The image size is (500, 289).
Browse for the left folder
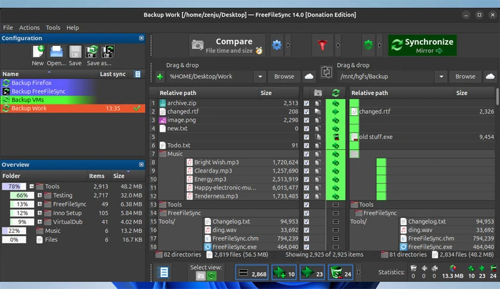tap(284, 76)
